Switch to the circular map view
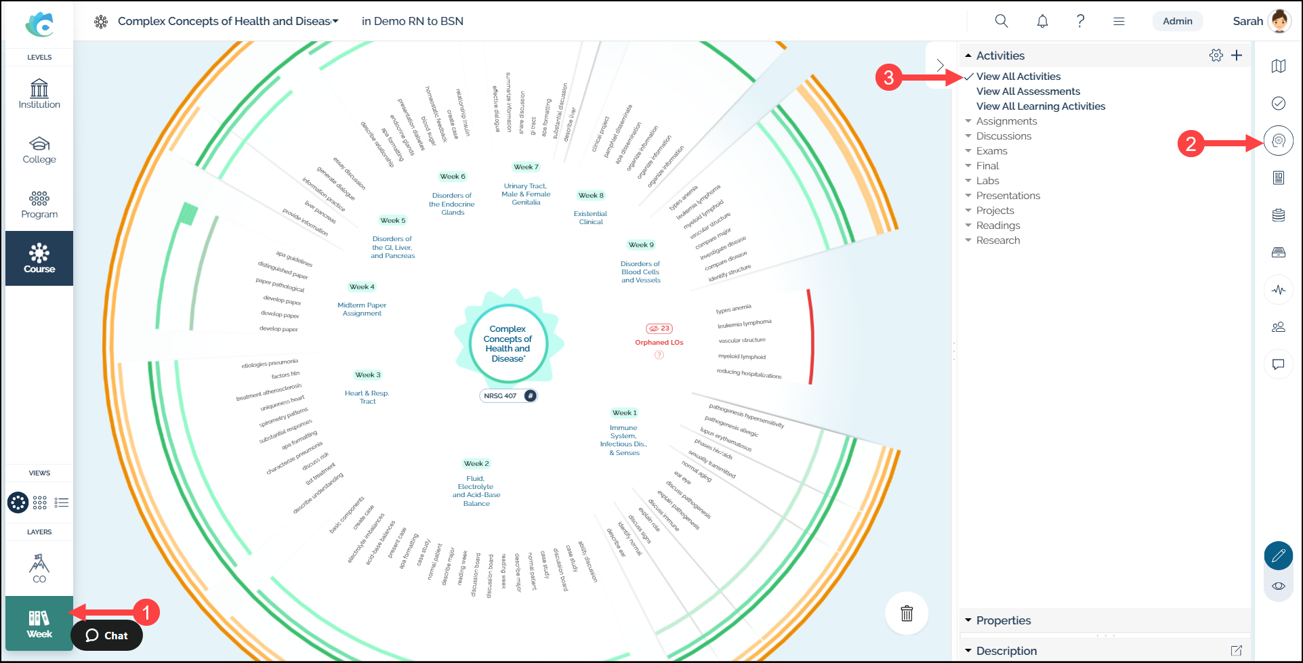The image size is (1303, 663). pos(18,502)
